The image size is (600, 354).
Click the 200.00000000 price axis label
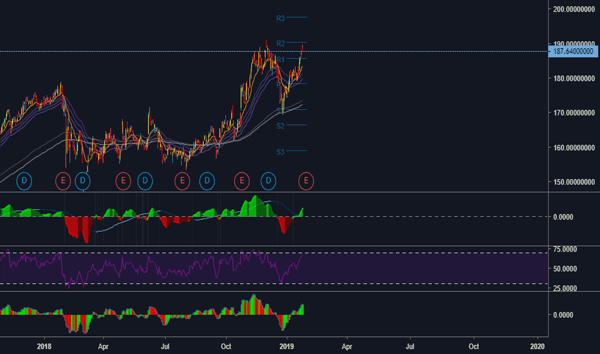(x=574, y=9)
